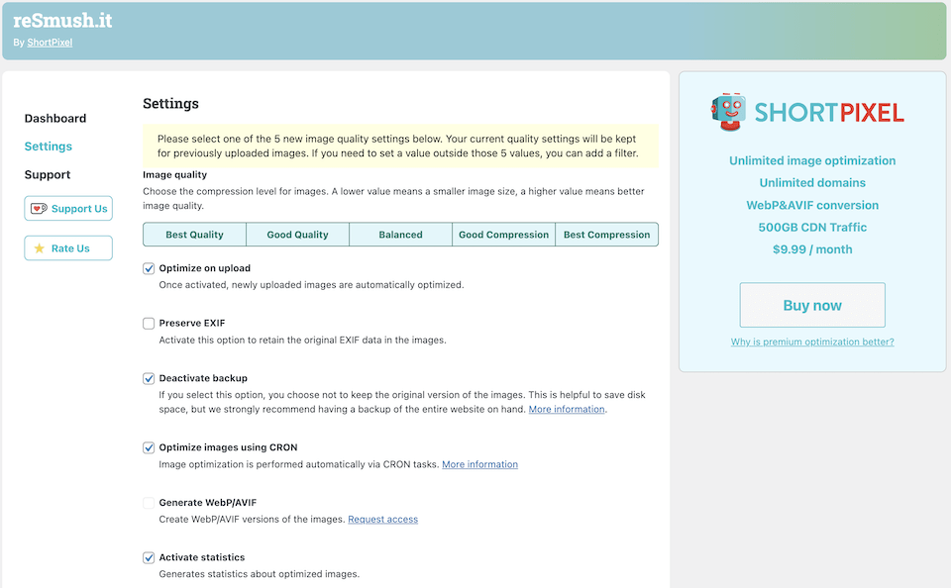This screenshot has width=951, height=588.
Task: Click 'Once activated, newly uploaded images' description
Action: [311, 285]
